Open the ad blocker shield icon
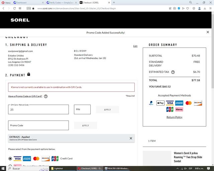Viewport: 214px width, 171px height. point(179,8)
